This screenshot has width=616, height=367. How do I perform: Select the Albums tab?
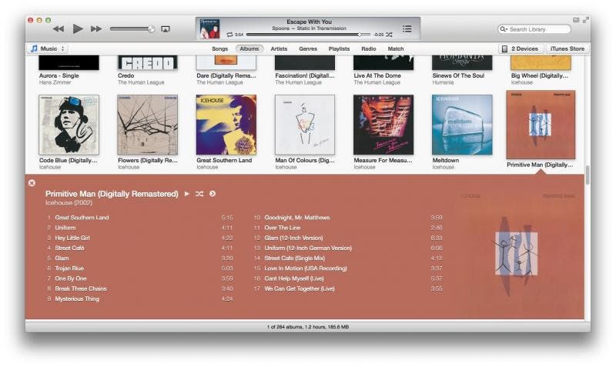pyautogui.click(x=249, y=48)
